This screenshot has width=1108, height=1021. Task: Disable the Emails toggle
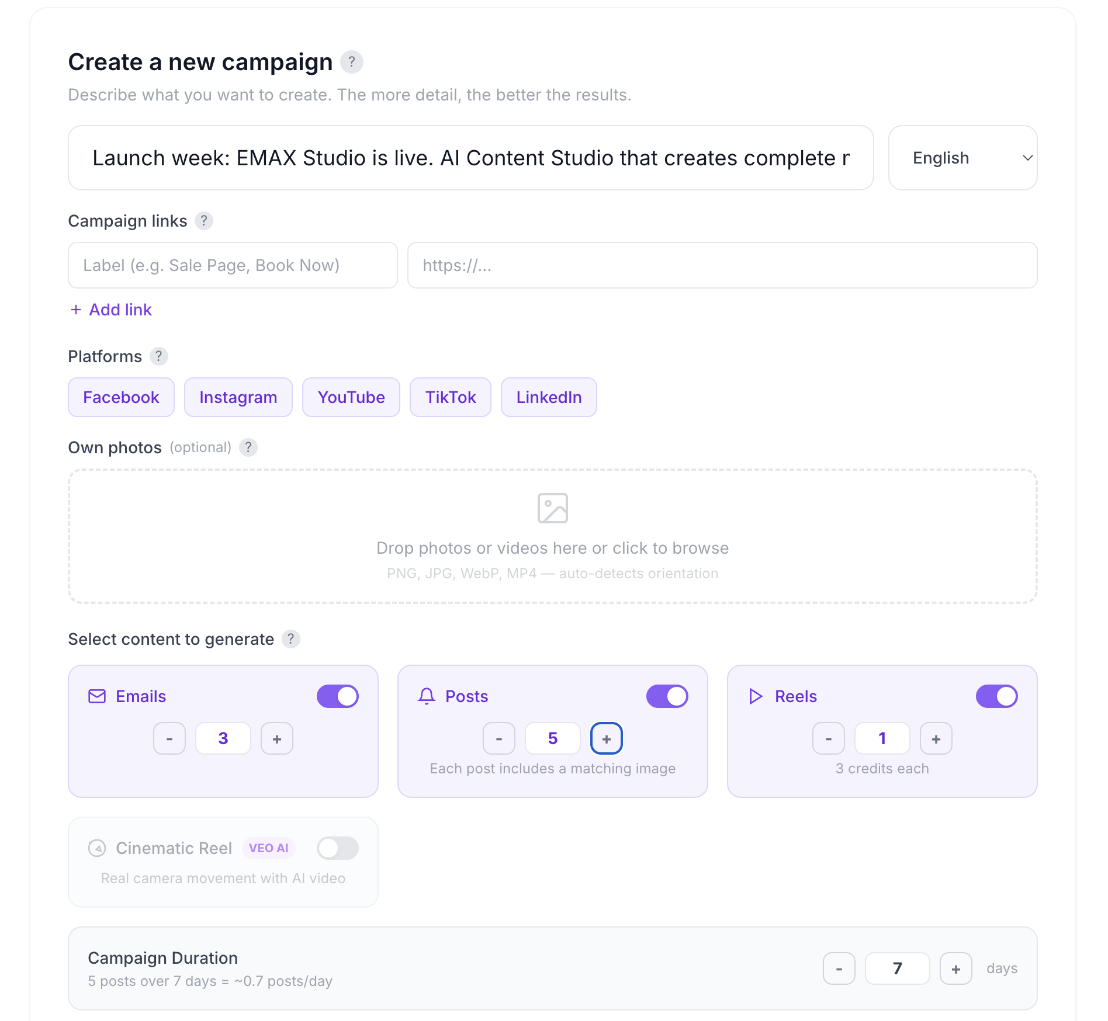337,696
